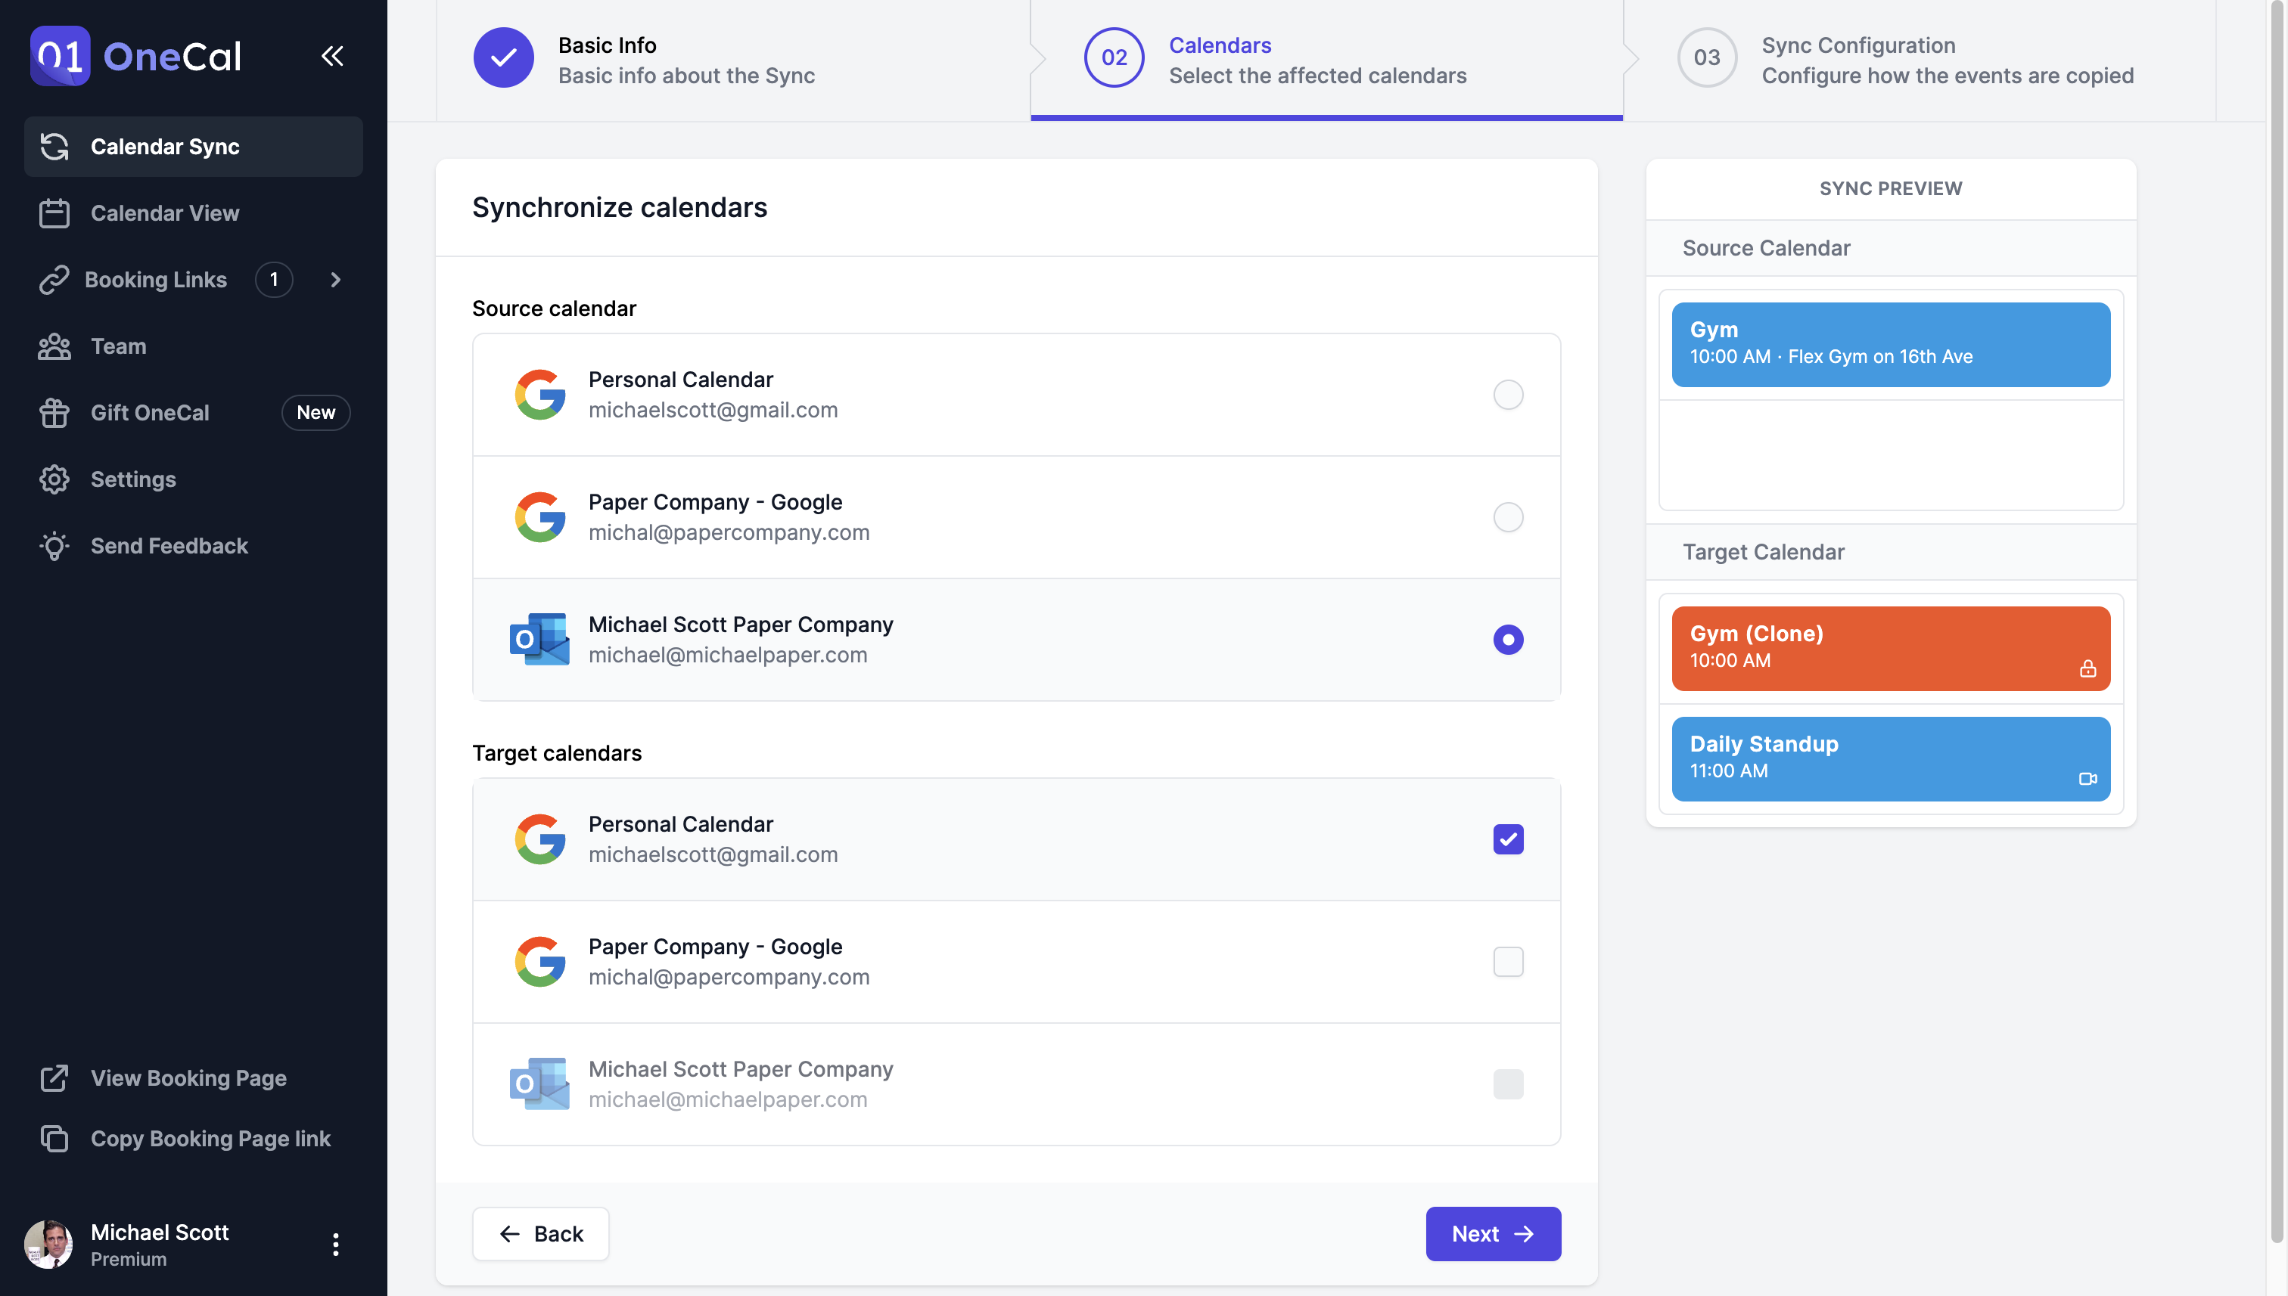Check Paper Company - Google as target calendar

point(1508,961)
